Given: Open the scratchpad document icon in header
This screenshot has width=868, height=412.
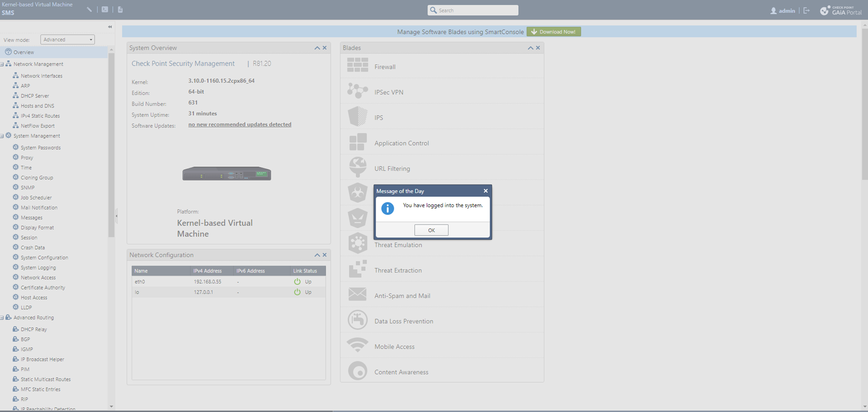Looking at the screenshot, I should 120,10.
